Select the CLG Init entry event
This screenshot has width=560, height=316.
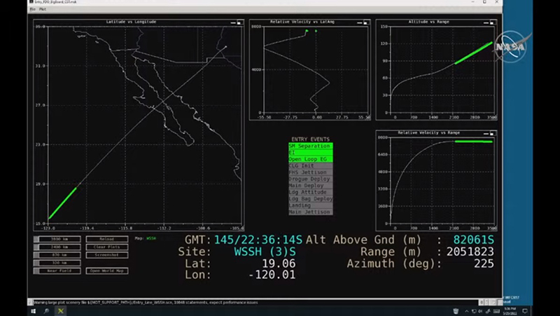311,166
